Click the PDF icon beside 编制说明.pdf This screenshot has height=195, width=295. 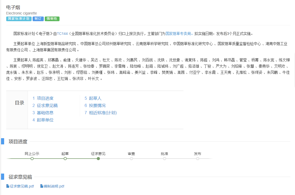42,186
